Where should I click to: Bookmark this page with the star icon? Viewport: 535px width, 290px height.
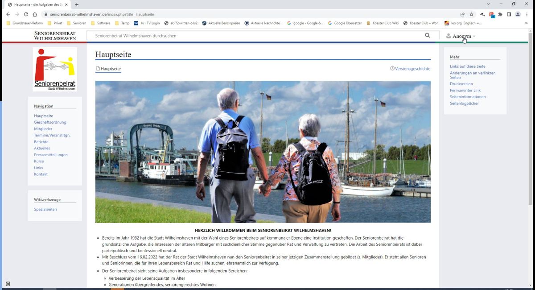[471, 14]
